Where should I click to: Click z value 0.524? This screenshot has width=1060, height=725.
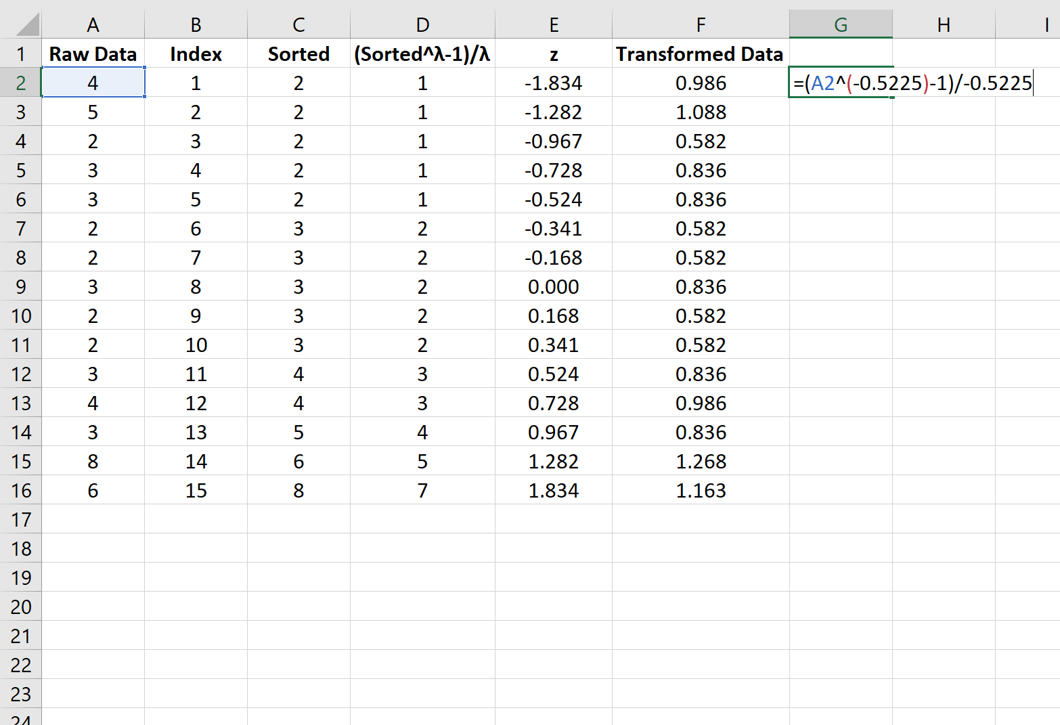click(554, 374)
